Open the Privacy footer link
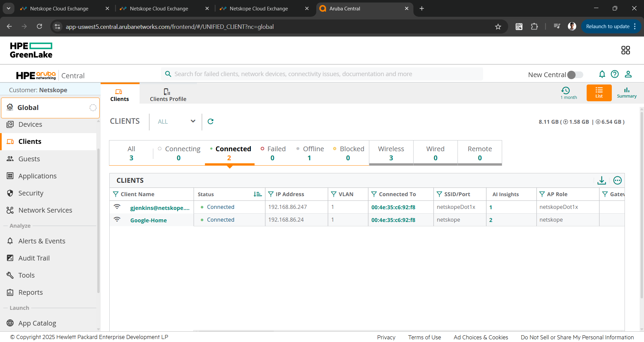Screen dimensions: 644x342 [x=386, y=337]
